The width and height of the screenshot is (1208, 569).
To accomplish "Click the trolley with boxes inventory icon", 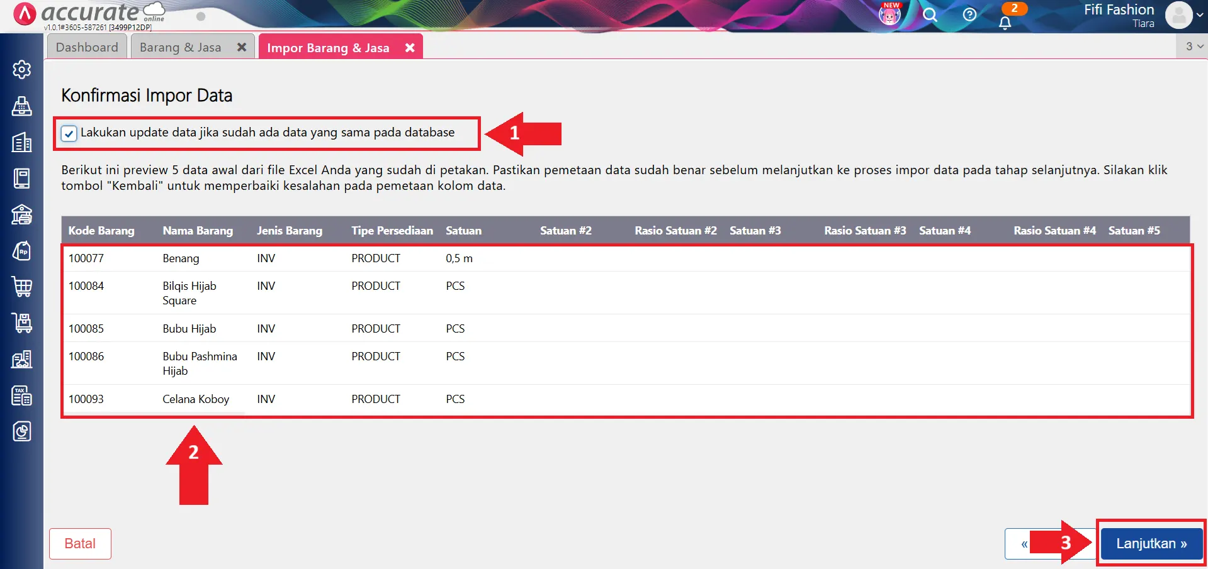I will coord(21,323).
